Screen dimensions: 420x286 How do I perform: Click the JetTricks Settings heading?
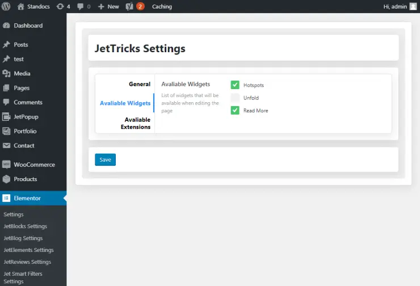(x=140, y=48)
